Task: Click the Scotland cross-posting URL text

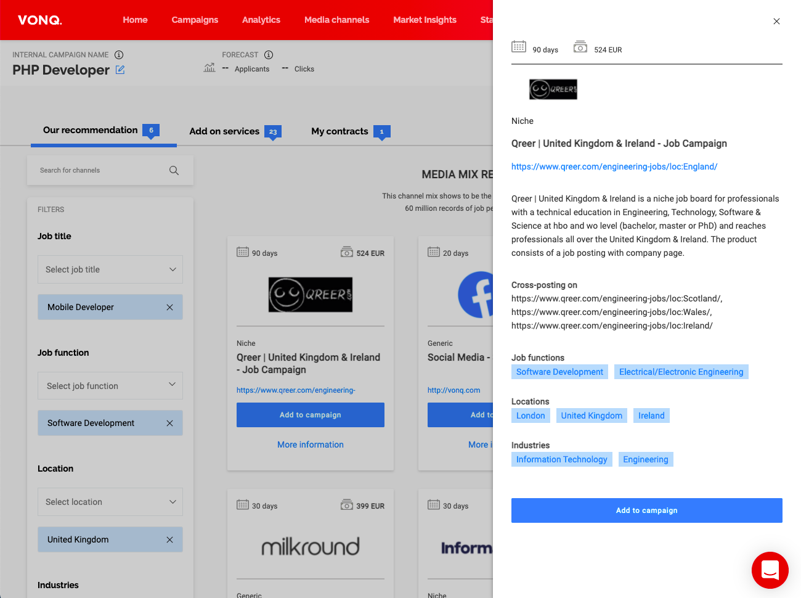Action: pos(617,298)
